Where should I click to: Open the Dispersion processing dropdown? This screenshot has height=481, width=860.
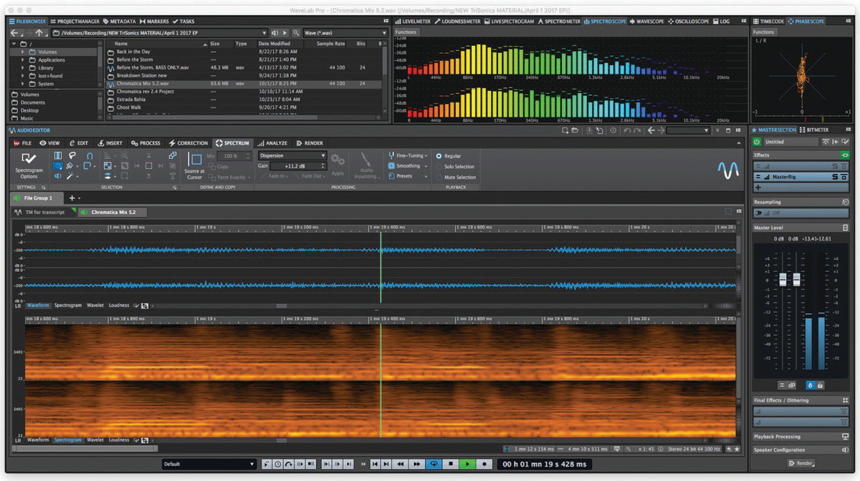pos(292,155)
